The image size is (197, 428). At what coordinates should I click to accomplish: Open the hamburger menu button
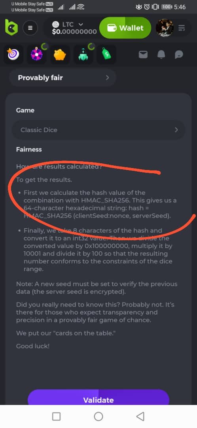click(30, 28)
